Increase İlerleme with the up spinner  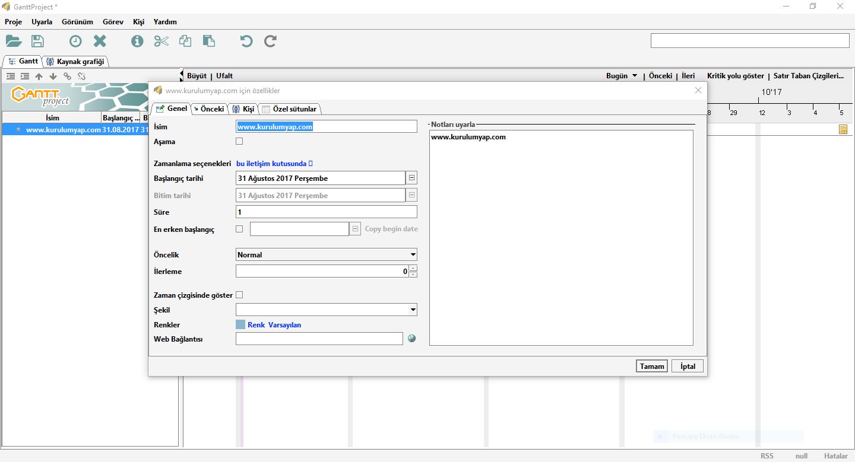[413, 268]
